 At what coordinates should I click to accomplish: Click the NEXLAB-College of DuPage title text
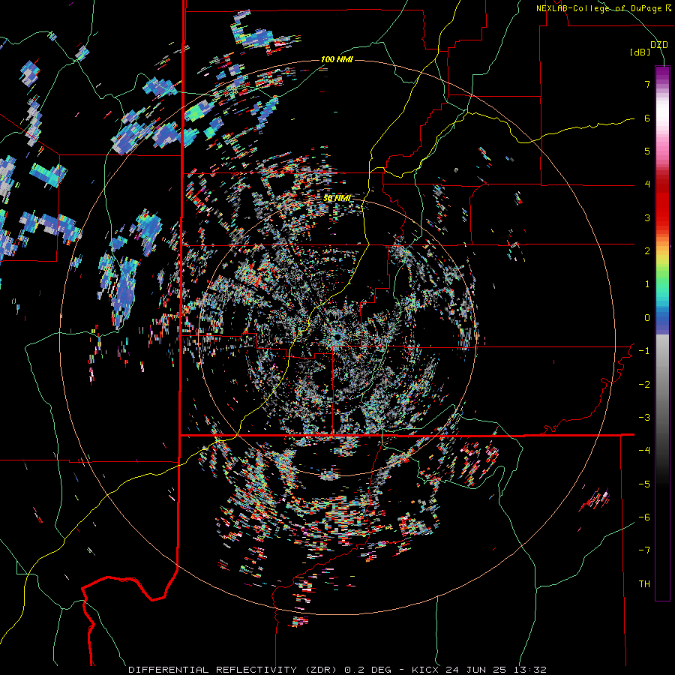[x=603, y=8]
